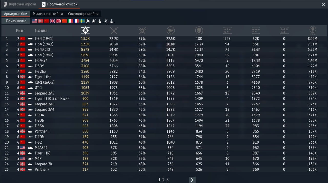Click the US flag in M47 row
Image resolution: width=328 pixels, height=183 pixels.
click(23, 159)
